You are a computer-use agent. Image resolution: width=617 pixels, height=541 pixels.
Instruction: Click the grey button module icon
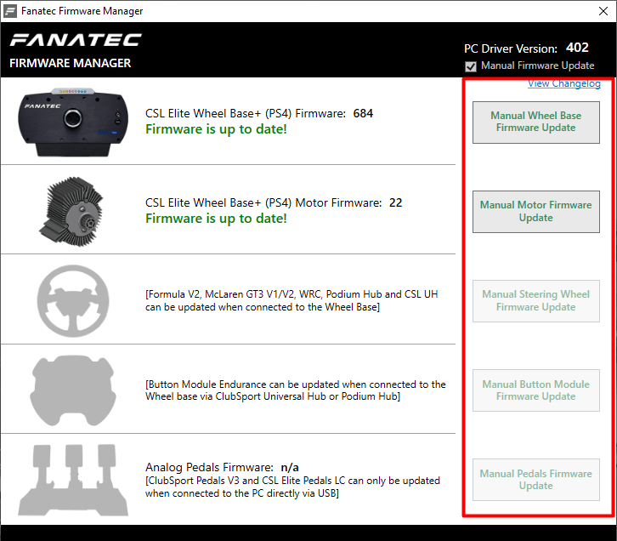[x=73, y=390]
